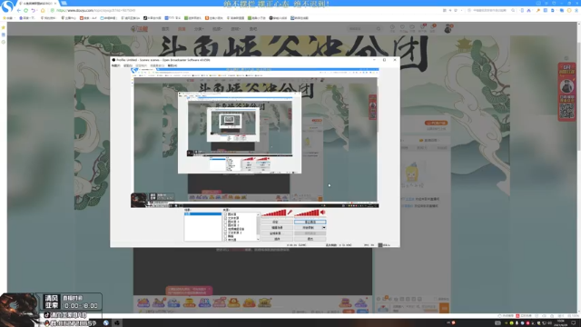Open the user avatar in Douyu header

coord(448,28)
